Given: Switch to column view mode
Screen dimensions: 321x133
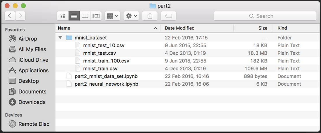Looking at the screenshot, I should tap(85, 16).
